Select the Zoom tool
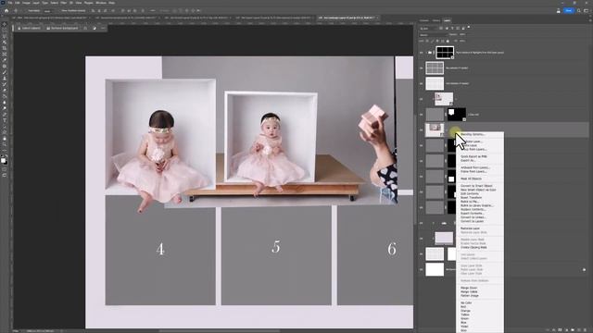The image size is (593, 333). tap(5, 144)
